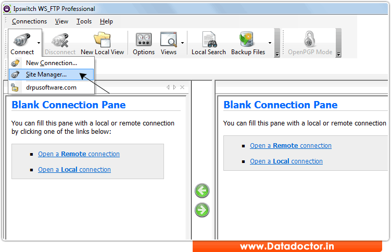The height and width of the screenshot is (252, 391).
Task: Click right pane Open a Local connection link
Action: pyautogui.click(x=286, y=161)
